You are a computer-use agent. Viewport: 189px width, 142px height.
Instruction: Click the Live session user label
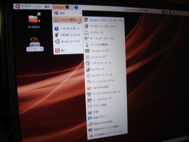click(134, 10)
